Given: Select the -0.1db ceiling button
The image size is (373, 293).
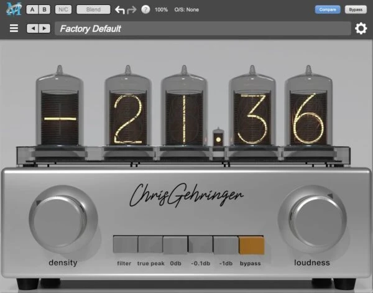Looking at the screenshot, I should [201, 246].
